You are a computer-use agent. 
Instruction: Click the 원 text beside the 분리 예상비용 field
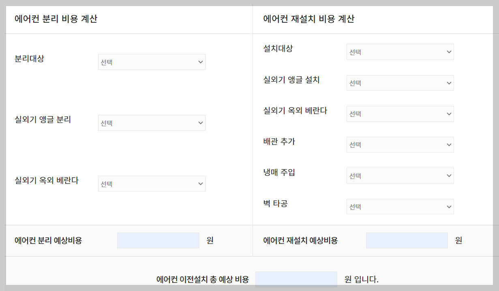209,240
